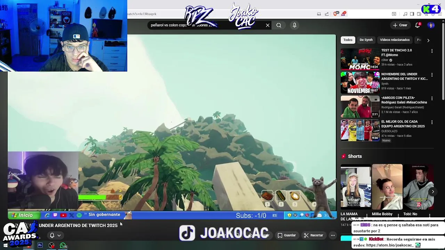Show more filter chips with right arrow
The image size is (445, 250).
pos(428,40)
